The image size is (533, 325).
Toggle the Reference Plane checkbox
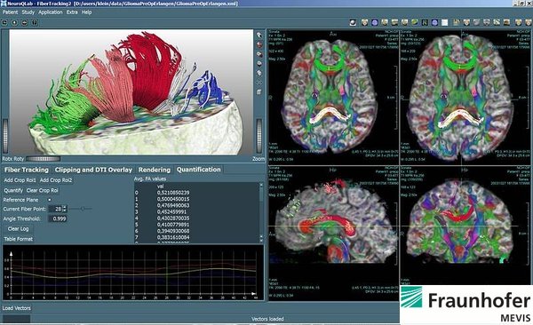(x=50, y=200)
